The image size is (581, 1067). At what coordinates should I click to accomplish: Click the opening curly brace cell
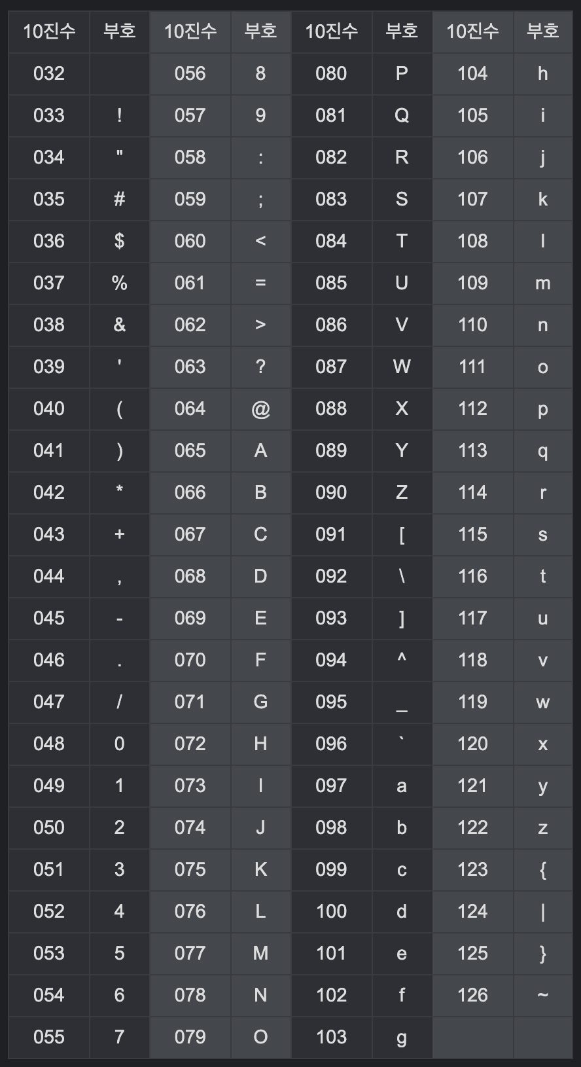click(x=542, y=869)
